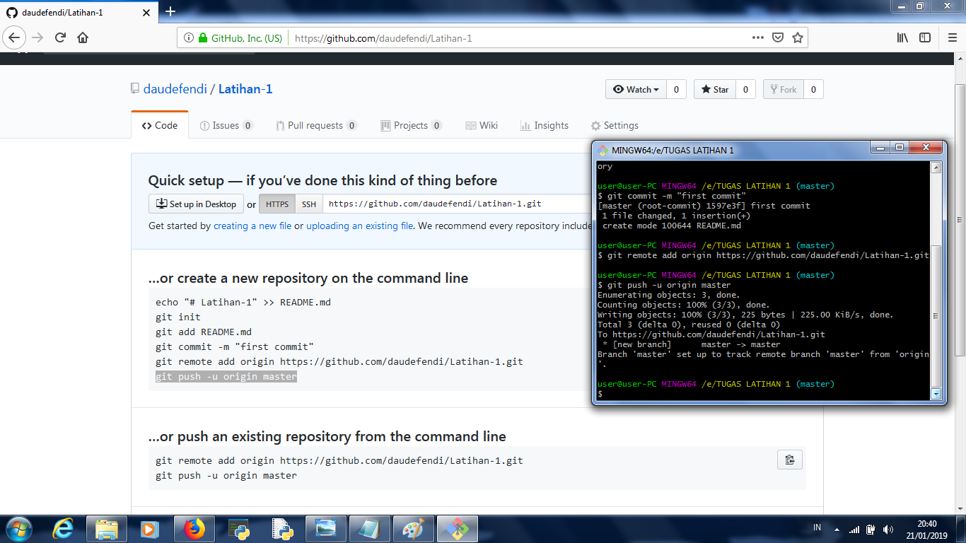Click the site info icon in address bar

click(x=189, y=38)
